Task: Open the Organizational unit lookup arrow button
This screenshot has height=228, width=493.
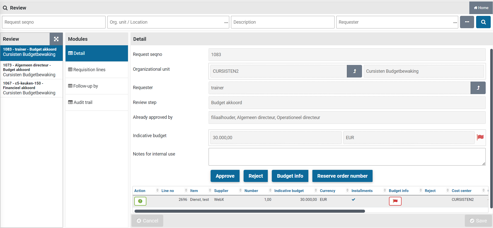Action: click(x=354, y=71)
